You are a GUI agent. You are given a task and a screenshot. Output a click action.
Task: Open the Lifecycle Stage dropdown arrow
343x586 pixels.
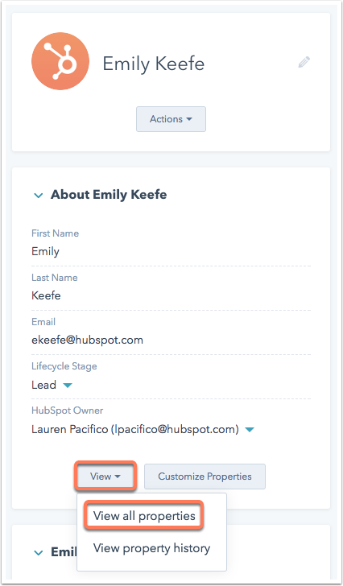(68, 386)
